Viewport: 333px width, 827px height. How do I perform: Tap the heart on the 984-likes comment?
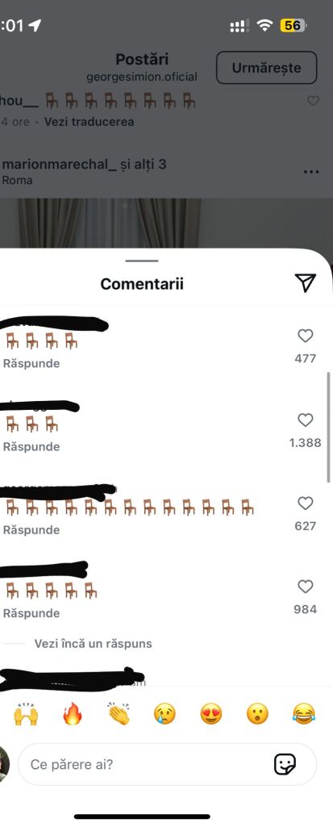pyautogui.click(x=306, y=587)
